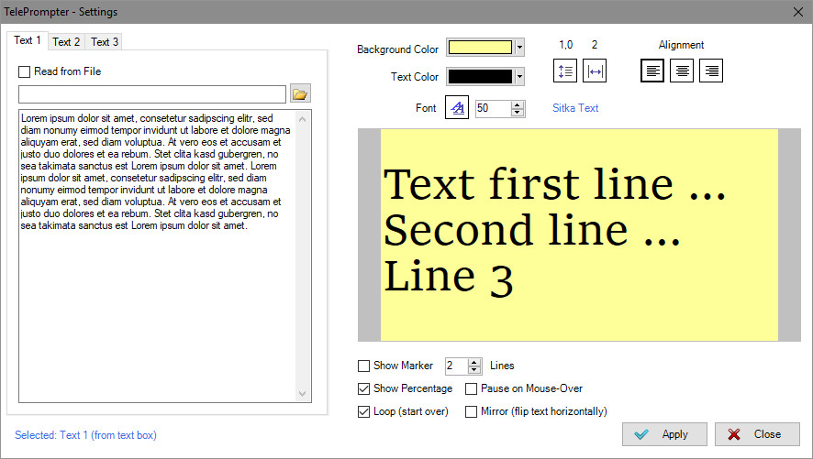Expand the Text Color dropdown arrow
This screenshot has height=459, width=813.
tap(519, 77)
